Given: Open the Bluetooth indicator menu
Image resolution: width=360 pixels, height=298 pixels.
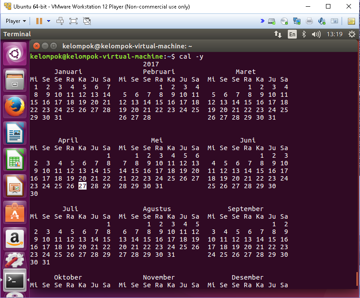Looking at the screenshot, I should tap(304, 35).
